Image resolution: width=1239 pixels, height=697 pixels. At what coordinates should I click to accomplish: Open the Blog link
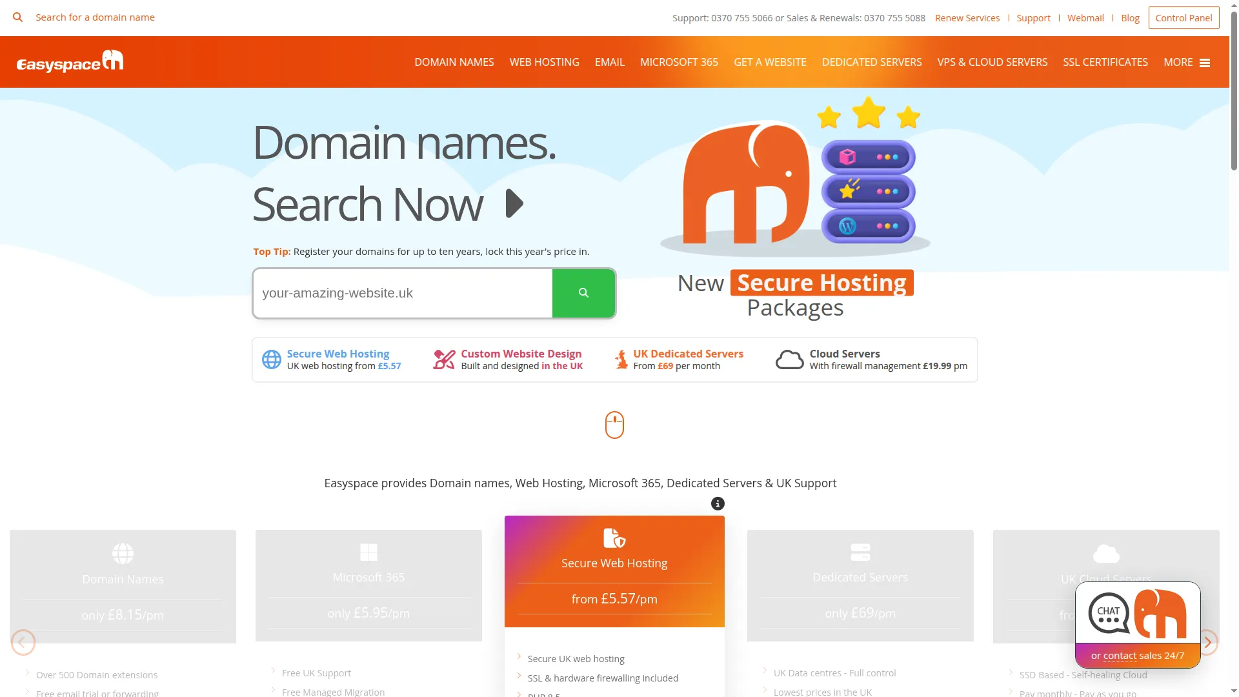(x=1130, y=18)
